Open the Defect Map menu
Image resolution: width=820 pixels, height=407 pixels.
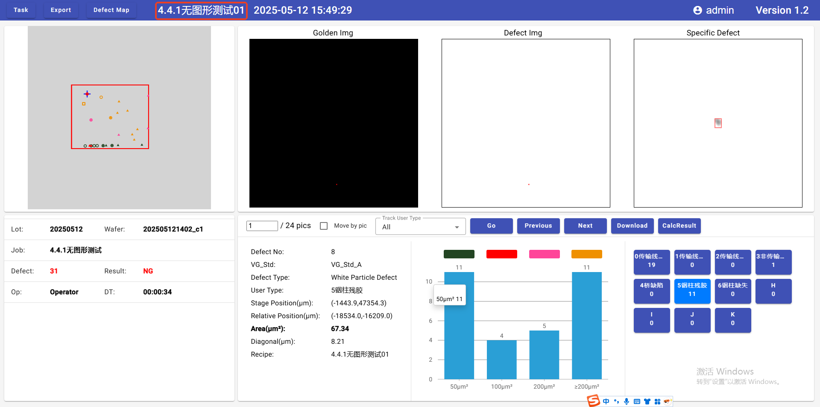point(111,10)
